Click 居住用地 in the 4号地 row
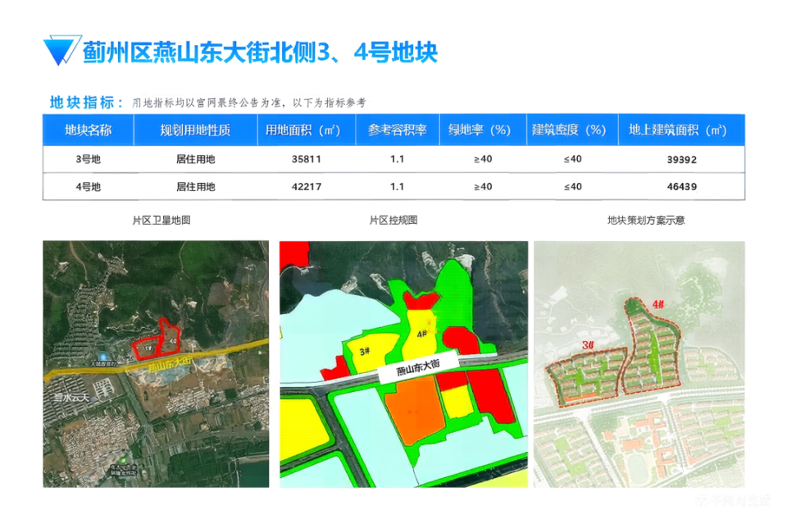Viewport: 787px width, 524px height. click(x=195, y=187)
